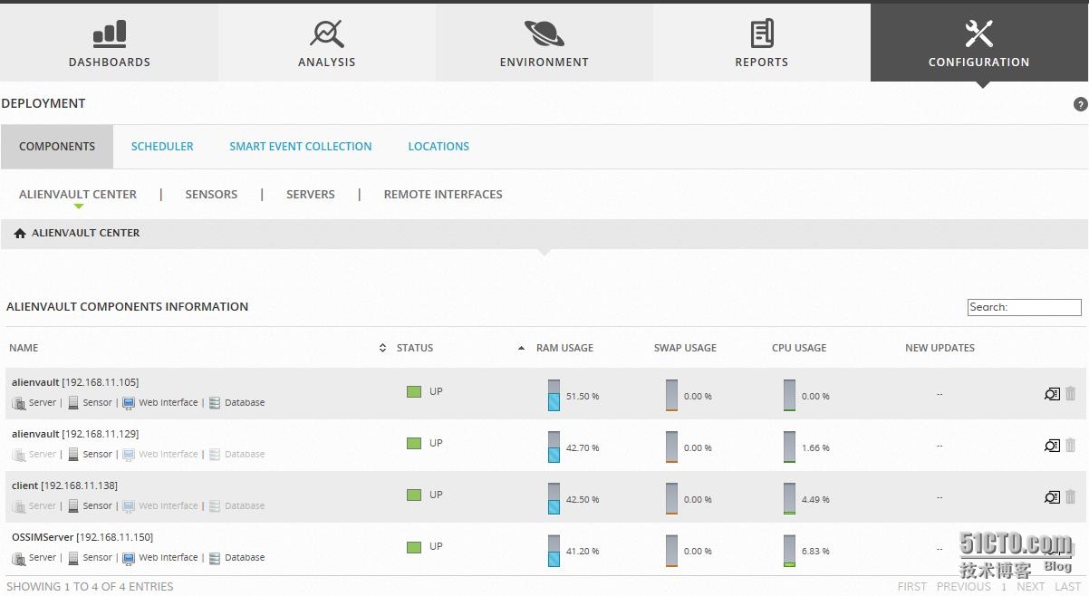Click Database icon for client row
Screen dimensions: 1089x596
coord(215,506)
